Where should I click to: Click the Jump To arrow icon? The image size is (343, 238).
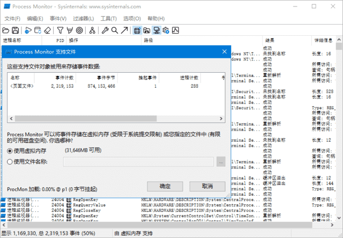(124, 30)
